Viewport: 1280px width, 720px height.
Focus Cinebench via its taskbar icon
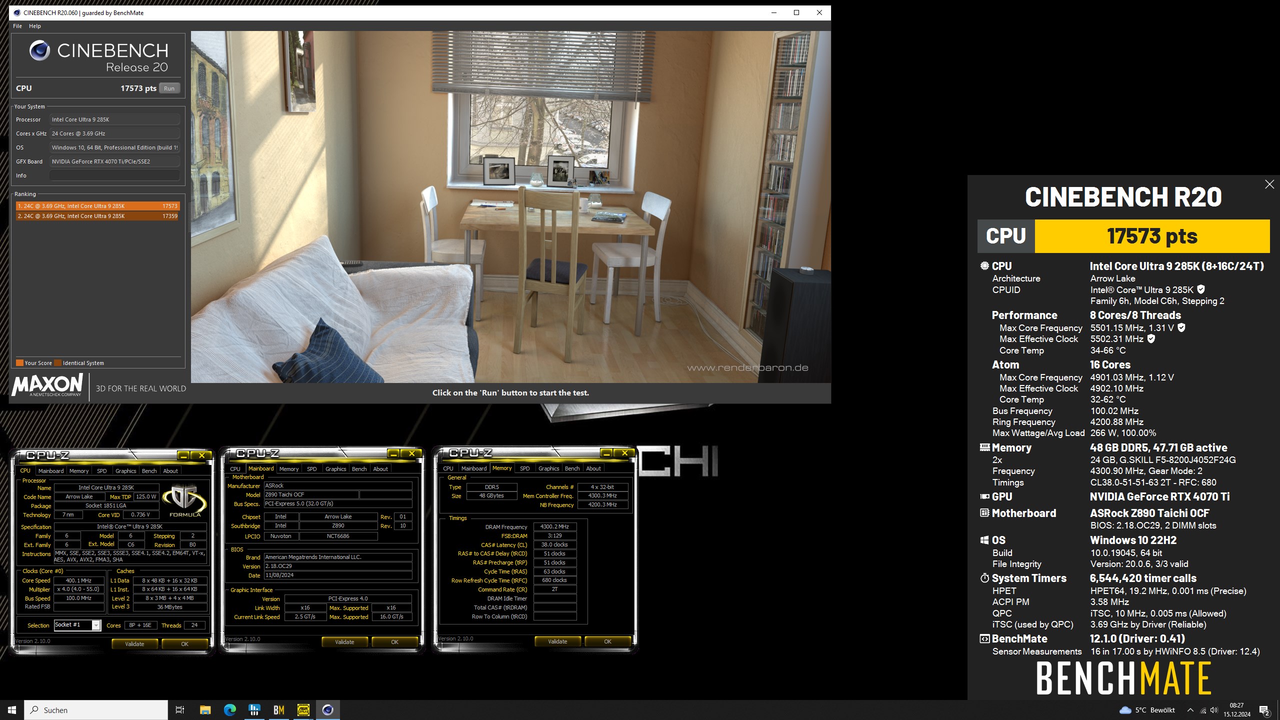coord(327,710)
